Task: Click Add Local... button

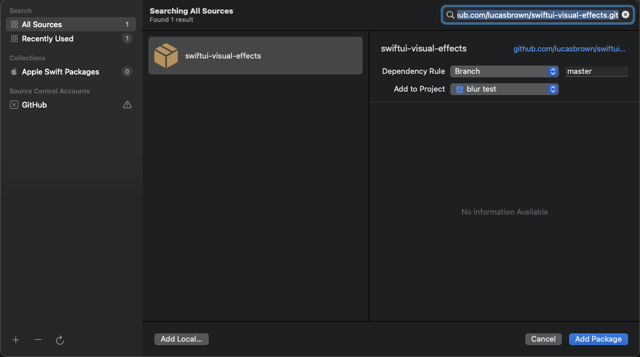Action: point(181,339)
